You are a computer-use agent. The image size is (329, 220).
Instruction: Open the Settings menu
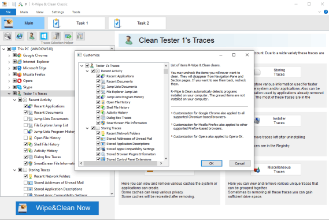point(58,12)
